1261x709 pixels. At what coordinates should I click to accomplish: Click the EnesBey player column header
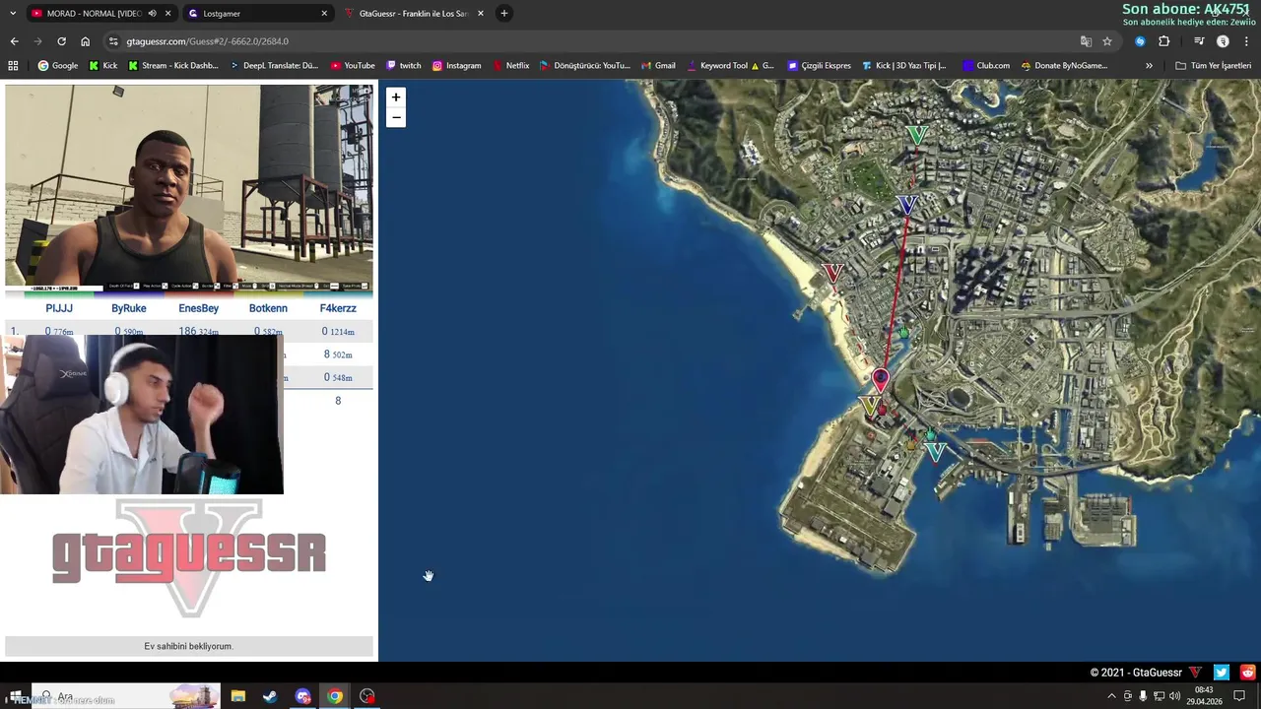pos(199,308)
